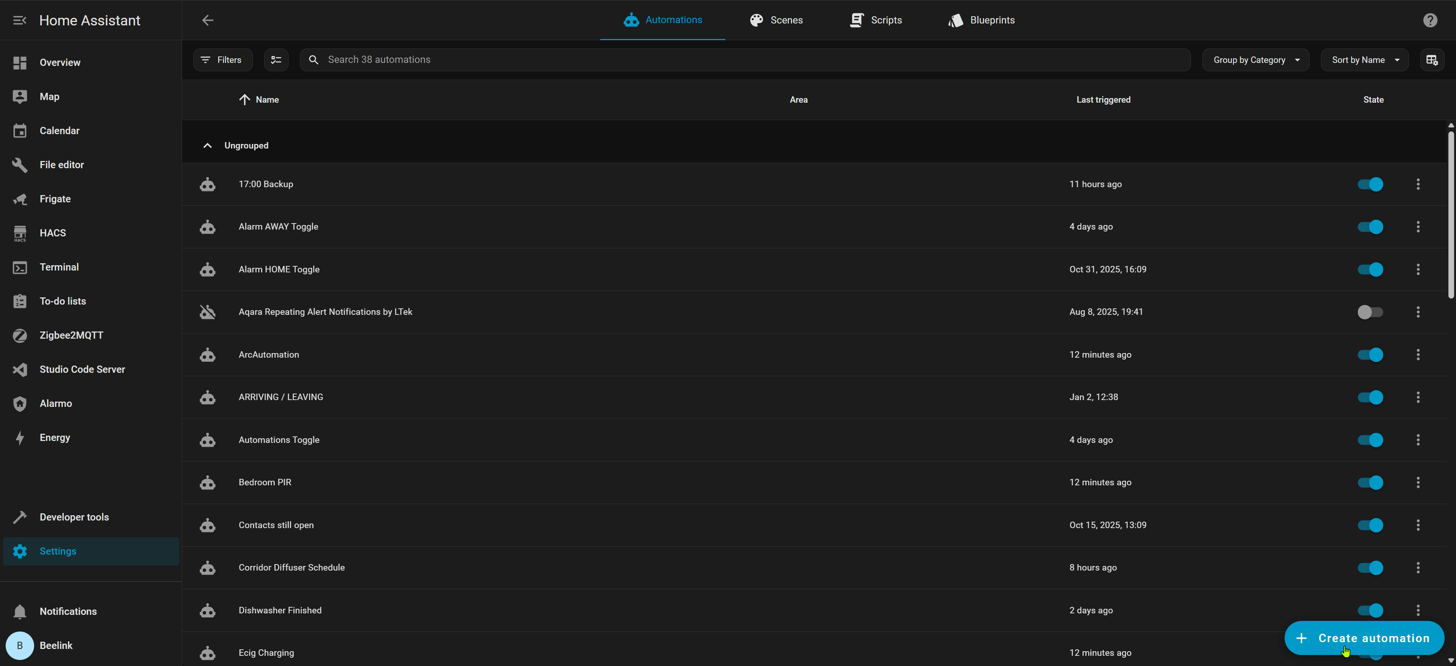1456x666 pixels.
Task: Turn off Bedroom PIR automation toggle
Action: [1370, 482]
